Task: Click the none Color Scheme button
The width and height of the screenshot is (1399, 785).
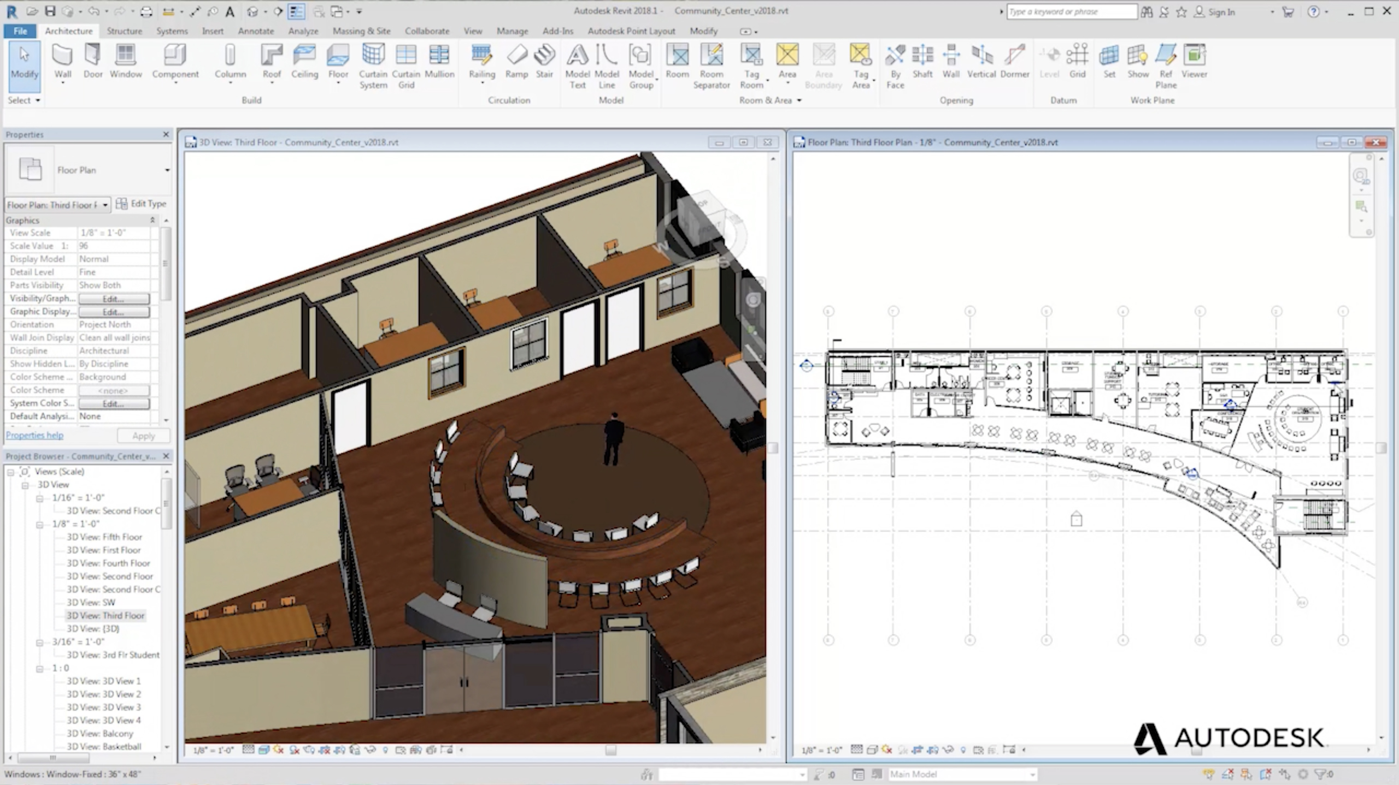Action: tap(114, 390)
